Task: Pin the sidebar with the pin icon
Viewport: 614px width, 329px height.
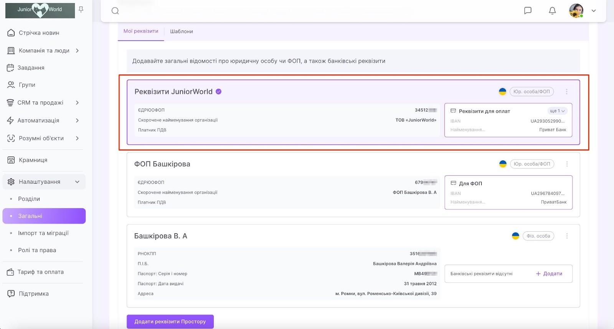Action: tap(81, 10)
